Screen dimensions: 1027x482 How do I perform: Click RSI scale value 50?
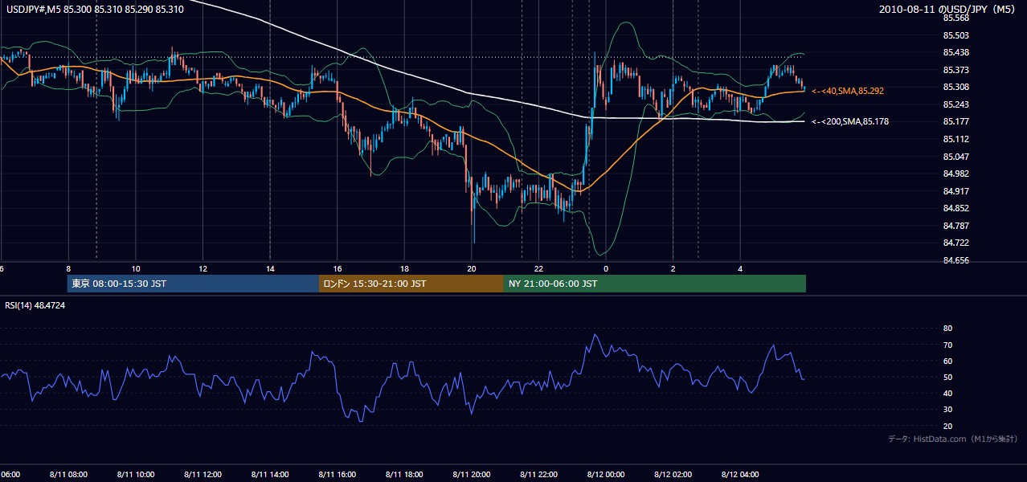947,377
